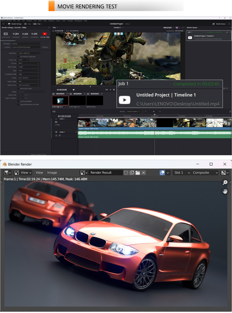Mute the Audio 1 track

[60, 135]
